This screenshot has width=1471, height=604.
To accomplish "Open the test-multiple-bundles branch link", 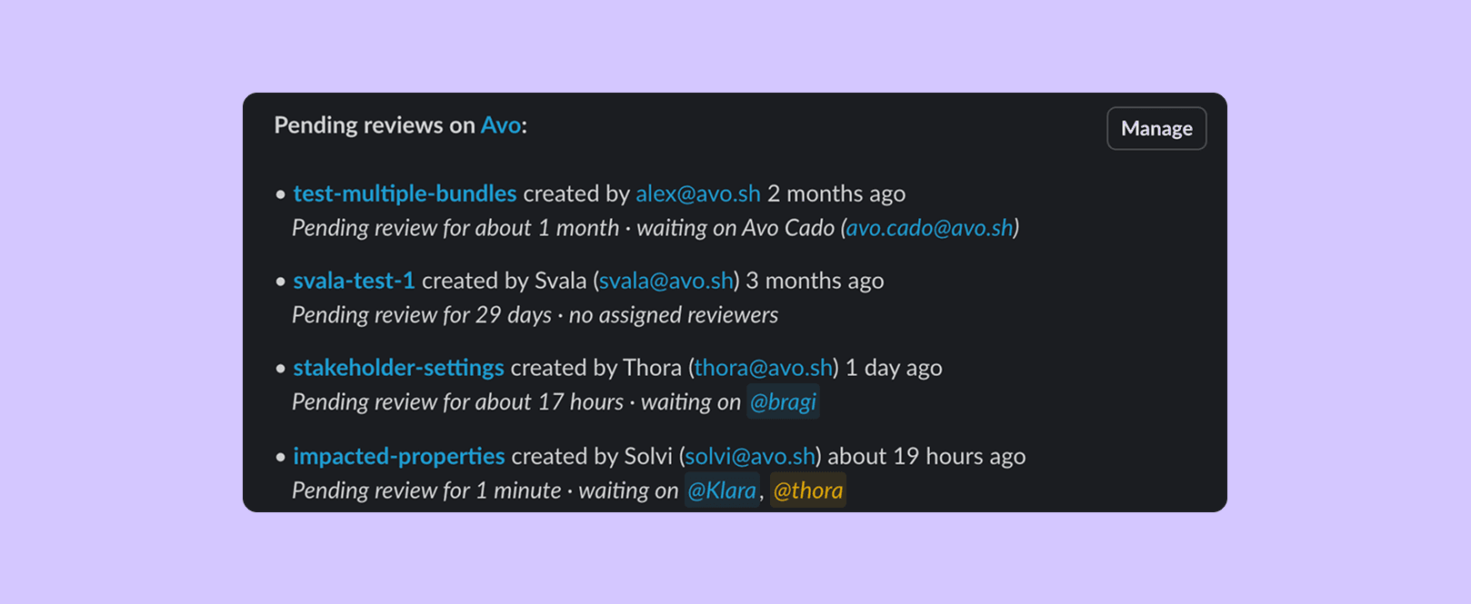I will (x=405, y=193).
